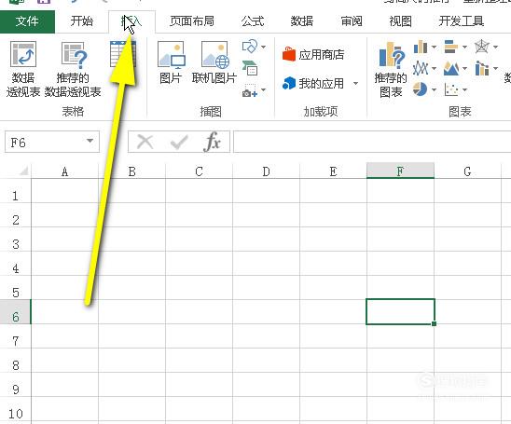The width and height of the screenshot is (511, 424).
Task: Expand the radar chart dropdown arrow
Action: 495,47
